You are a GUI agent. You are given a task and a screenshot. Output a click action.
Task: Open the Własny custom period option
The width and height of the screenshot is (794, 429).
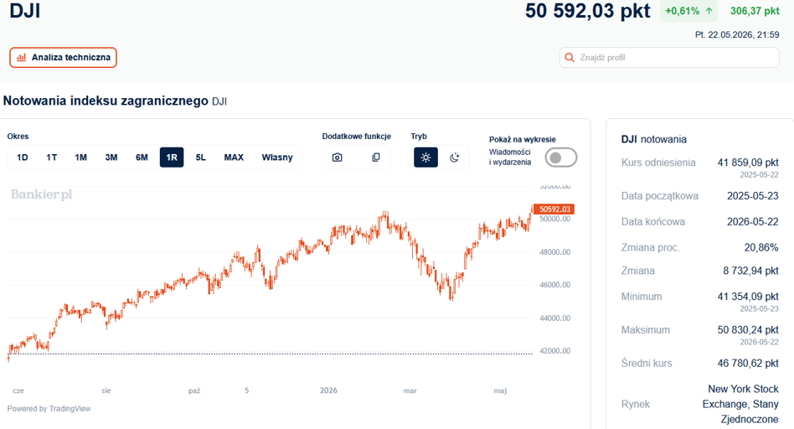277,158
